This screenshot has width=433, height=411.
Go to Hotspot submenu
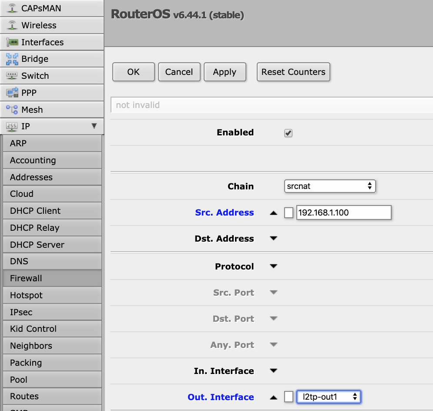52,295
